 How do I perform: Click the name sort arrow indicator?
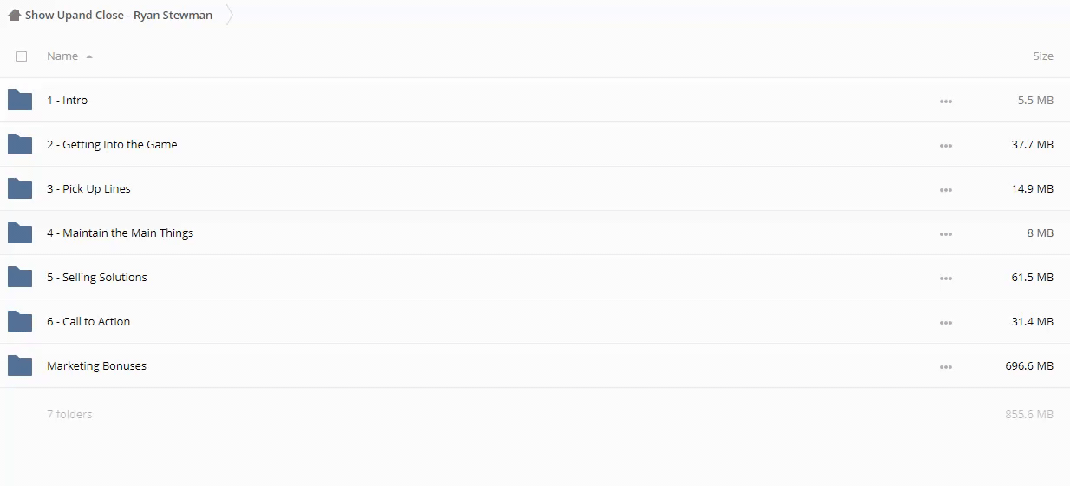[89, 56]
